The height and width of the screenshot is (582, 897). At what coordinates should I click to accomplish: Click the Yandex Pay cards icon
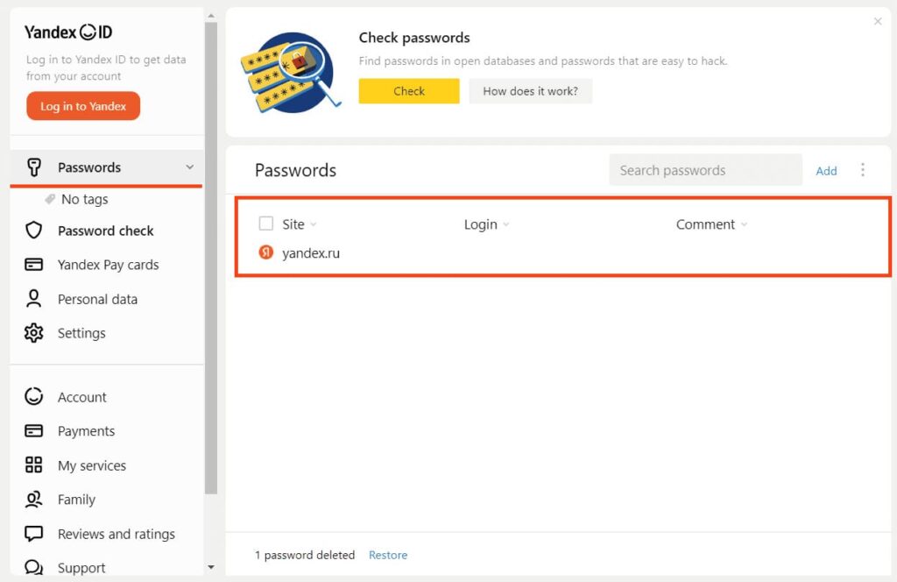point(34,265)
